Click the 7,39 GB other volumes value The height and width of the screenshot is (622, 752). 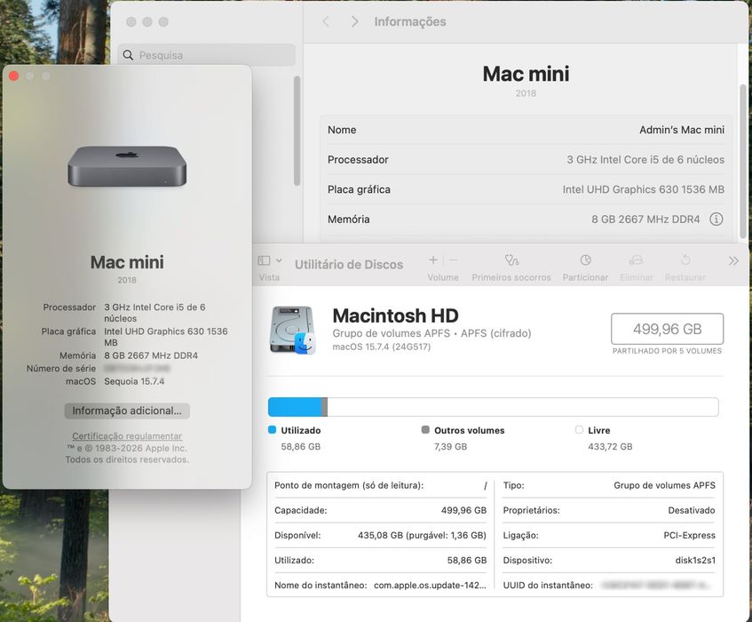click(450, 446)
